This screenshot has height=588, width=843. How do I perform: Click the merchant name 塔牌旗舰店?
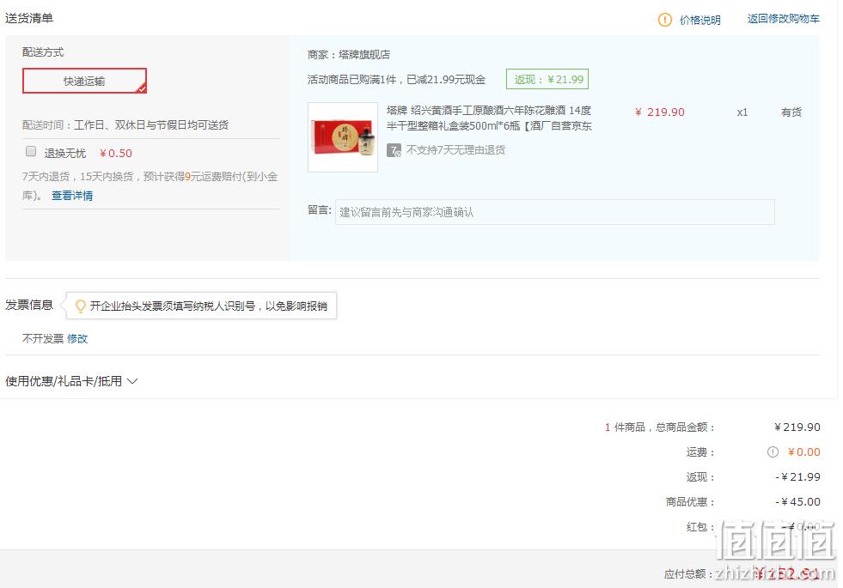364,55
